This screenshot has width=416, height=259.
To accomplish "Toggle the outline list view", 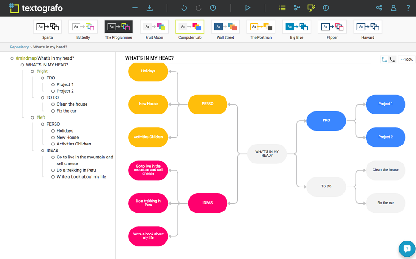I will point(282,8).
